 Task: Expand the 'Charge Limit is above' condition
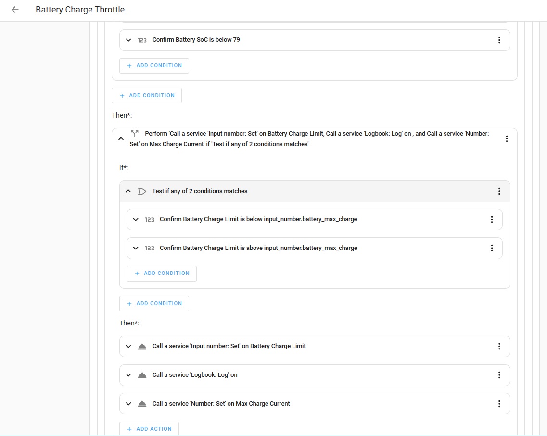click(136, 249)
